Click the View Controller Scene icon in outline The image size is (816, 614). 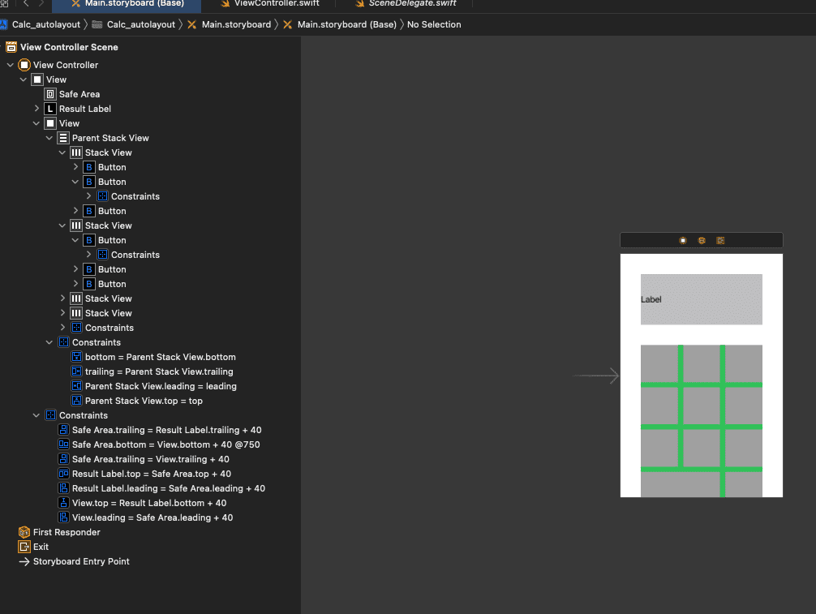[11, 47]
